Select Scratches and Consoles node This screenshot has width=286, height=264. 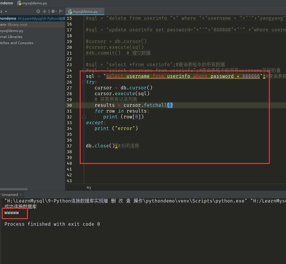[x=17, y=43]
